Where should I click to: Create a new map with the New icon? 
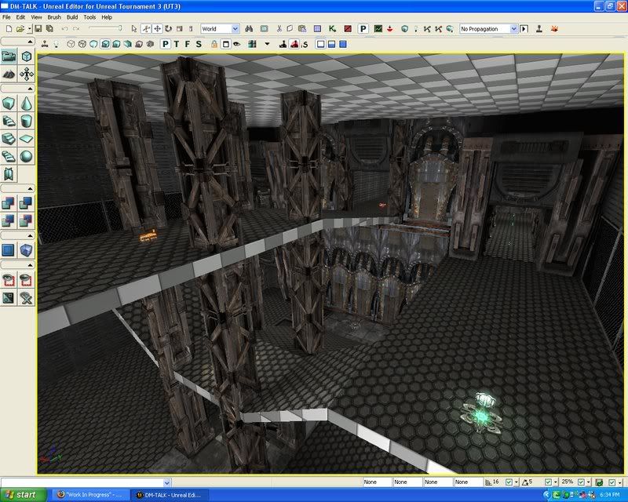click(x=9, y=29)
